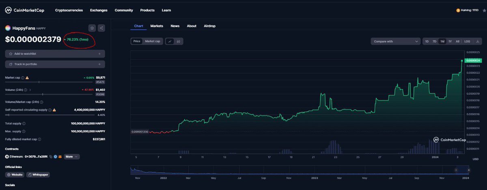Open Exchanges nav menu
487x190 pixels.
[x=99, y=10]
